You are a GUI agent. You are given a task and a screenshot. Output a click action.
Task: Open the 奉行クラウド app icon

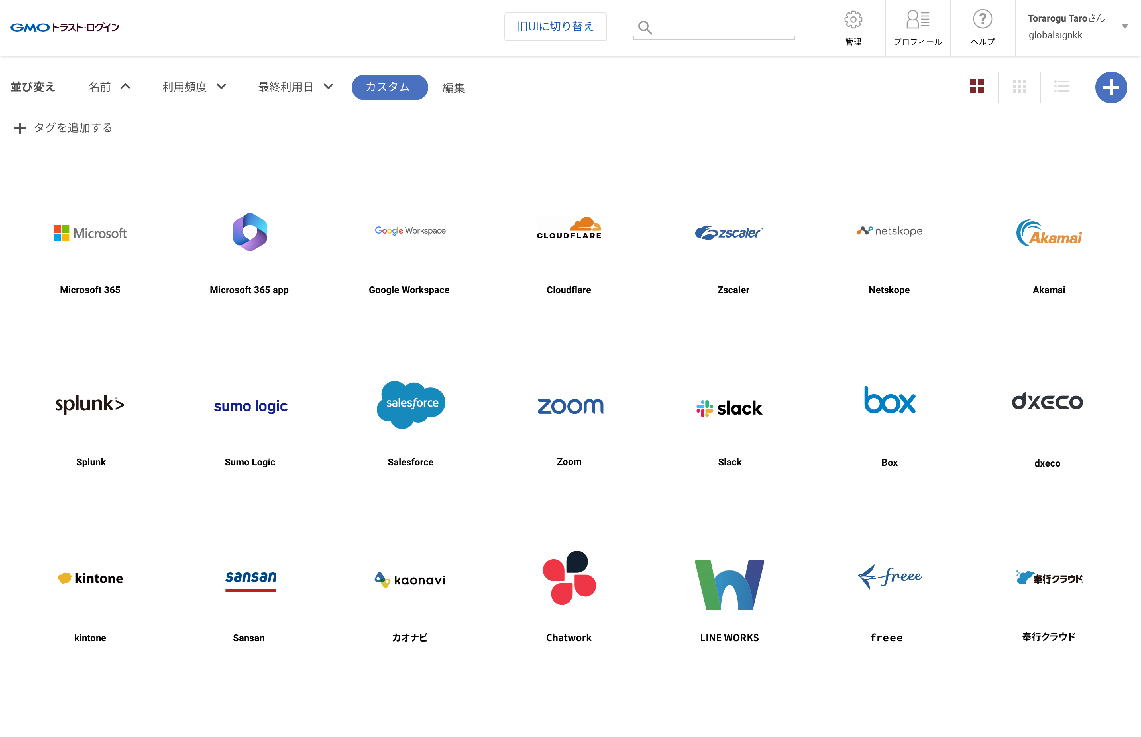pyautogui.click(x=1049, y=578)
